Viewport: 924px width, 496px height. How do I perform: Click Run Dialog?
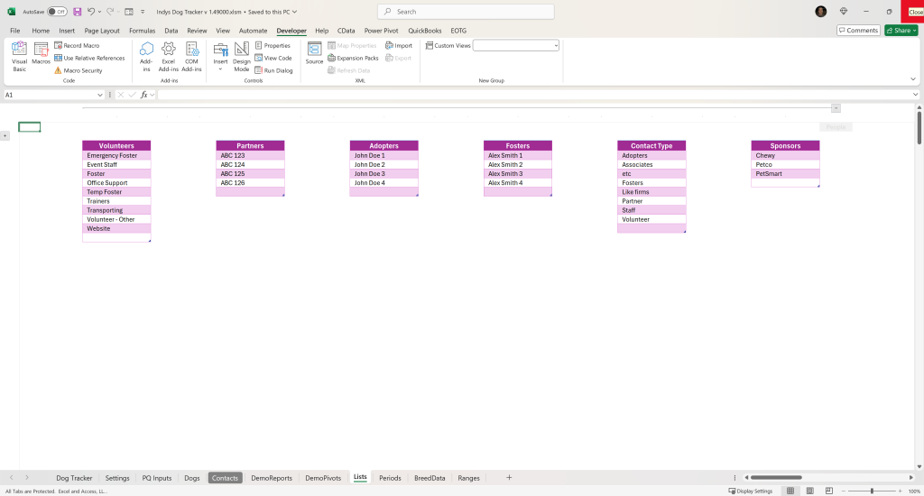(x=273, y=70)
